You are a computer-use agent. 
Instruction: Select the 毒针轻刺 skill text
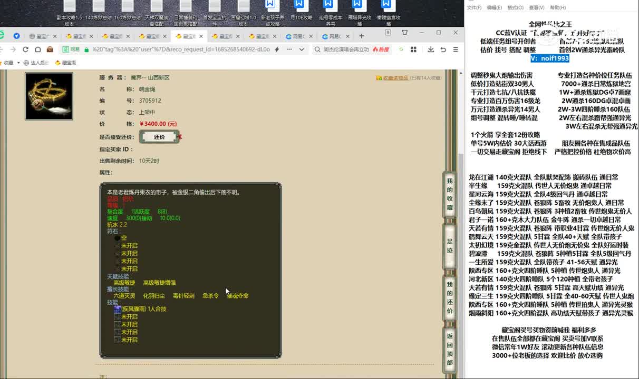[183, 296]
